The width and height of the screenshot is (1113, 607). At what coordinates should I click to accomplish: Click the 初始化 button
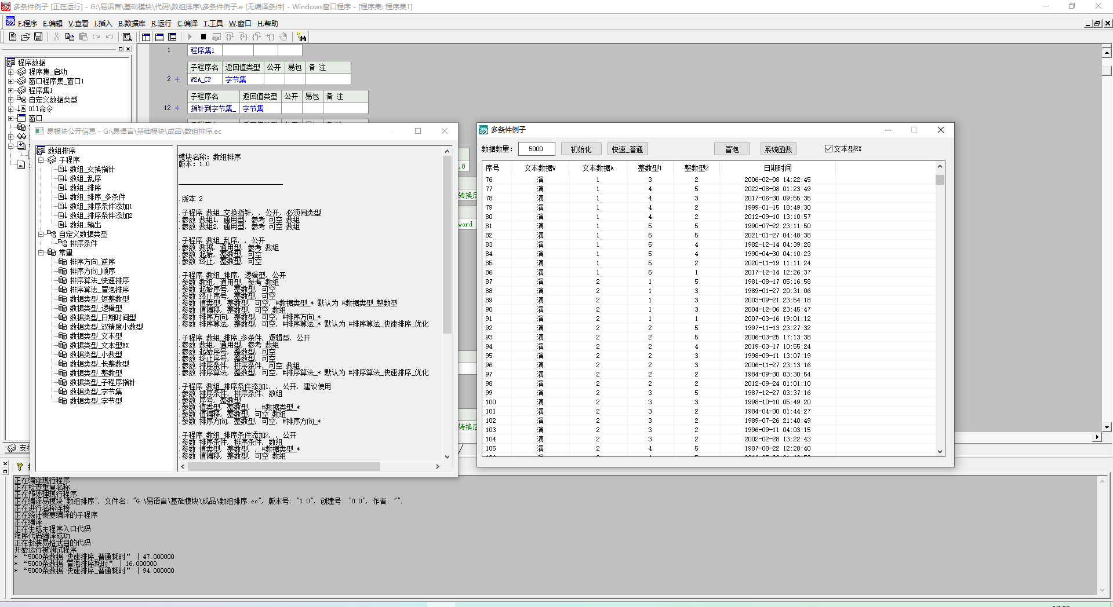click(x=581, y=149)
